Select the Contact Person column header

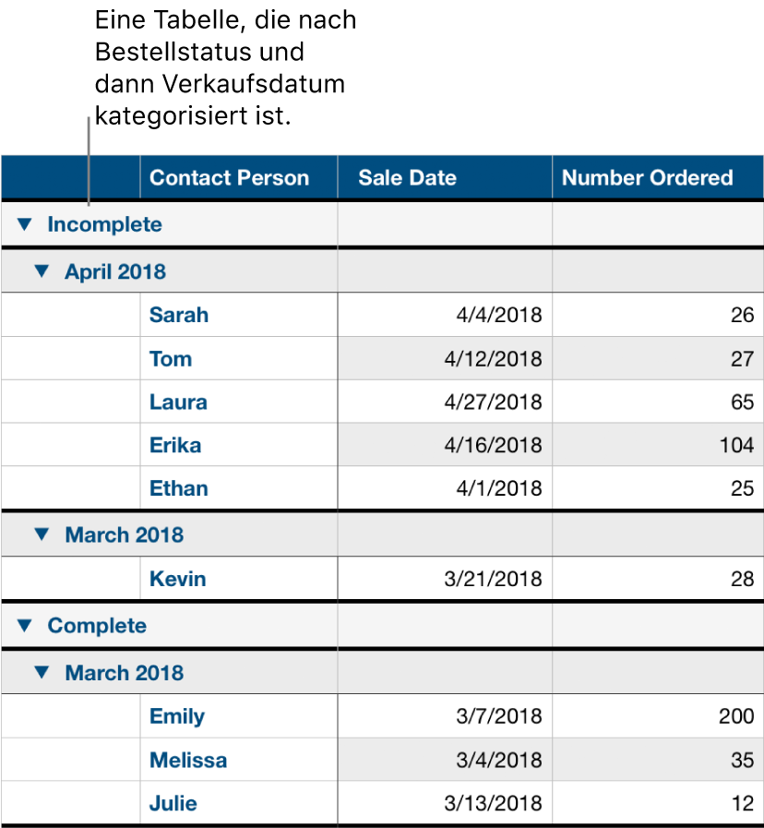coord(229,177)
